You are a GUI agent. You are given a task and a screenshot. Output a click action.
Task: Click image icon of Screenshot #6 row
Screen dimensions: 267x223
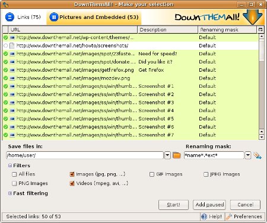coord(12,127)
